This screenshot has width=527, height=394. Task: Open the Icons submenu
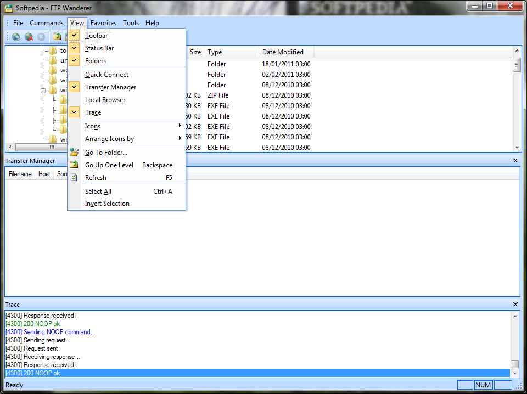[126, 126]
